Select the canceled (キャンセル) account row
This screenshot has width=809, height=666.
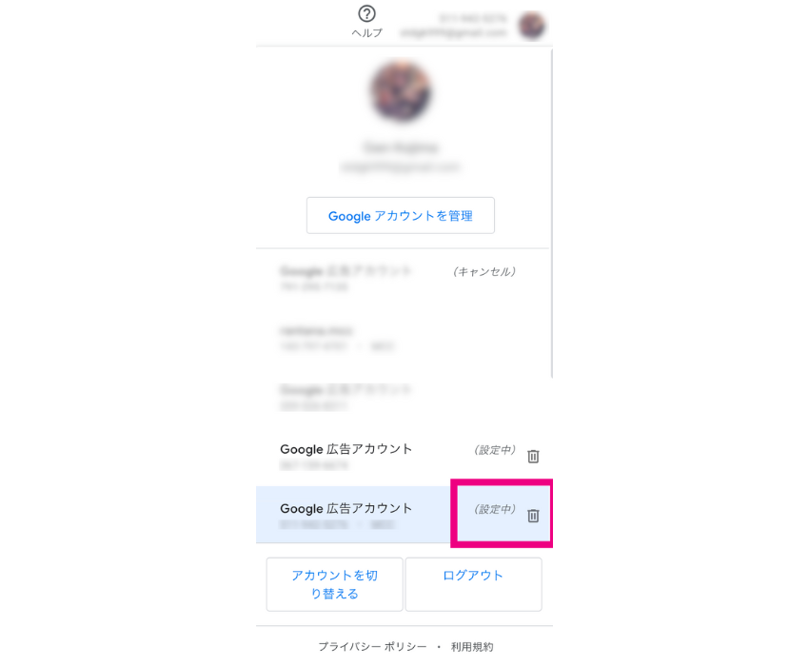point(404,279)
